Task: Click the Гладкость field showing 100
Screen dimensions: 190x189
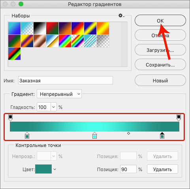Action: (44, 107)
